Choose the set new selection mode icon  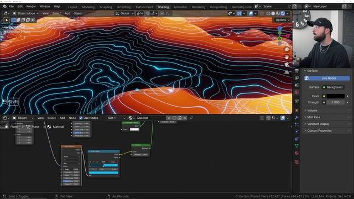point(13,20)
